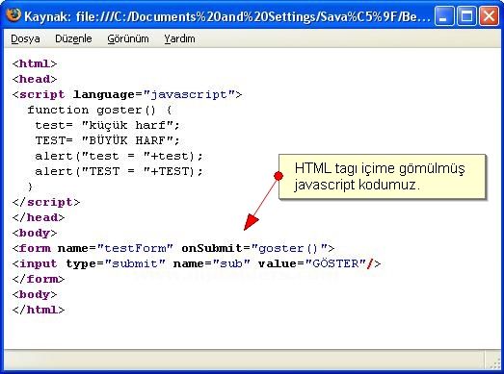Close the Kaynak source window
Screen dimensions: 504x374
tap(489, 15)
